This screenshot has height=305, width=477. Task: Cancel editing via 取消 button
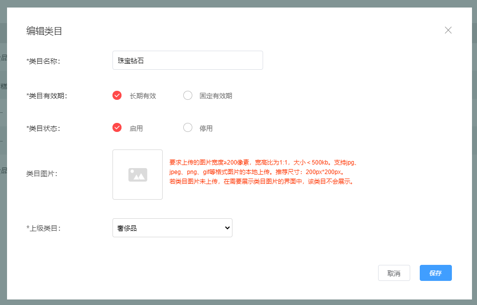pos(394,273)
